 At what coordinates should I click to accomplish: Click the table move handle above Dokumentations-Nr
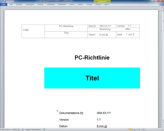pos(57,111)
